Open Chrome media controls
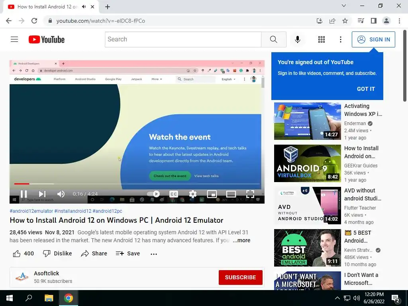Viewport: 408px width, 306px height. click(x=361, y=21)
